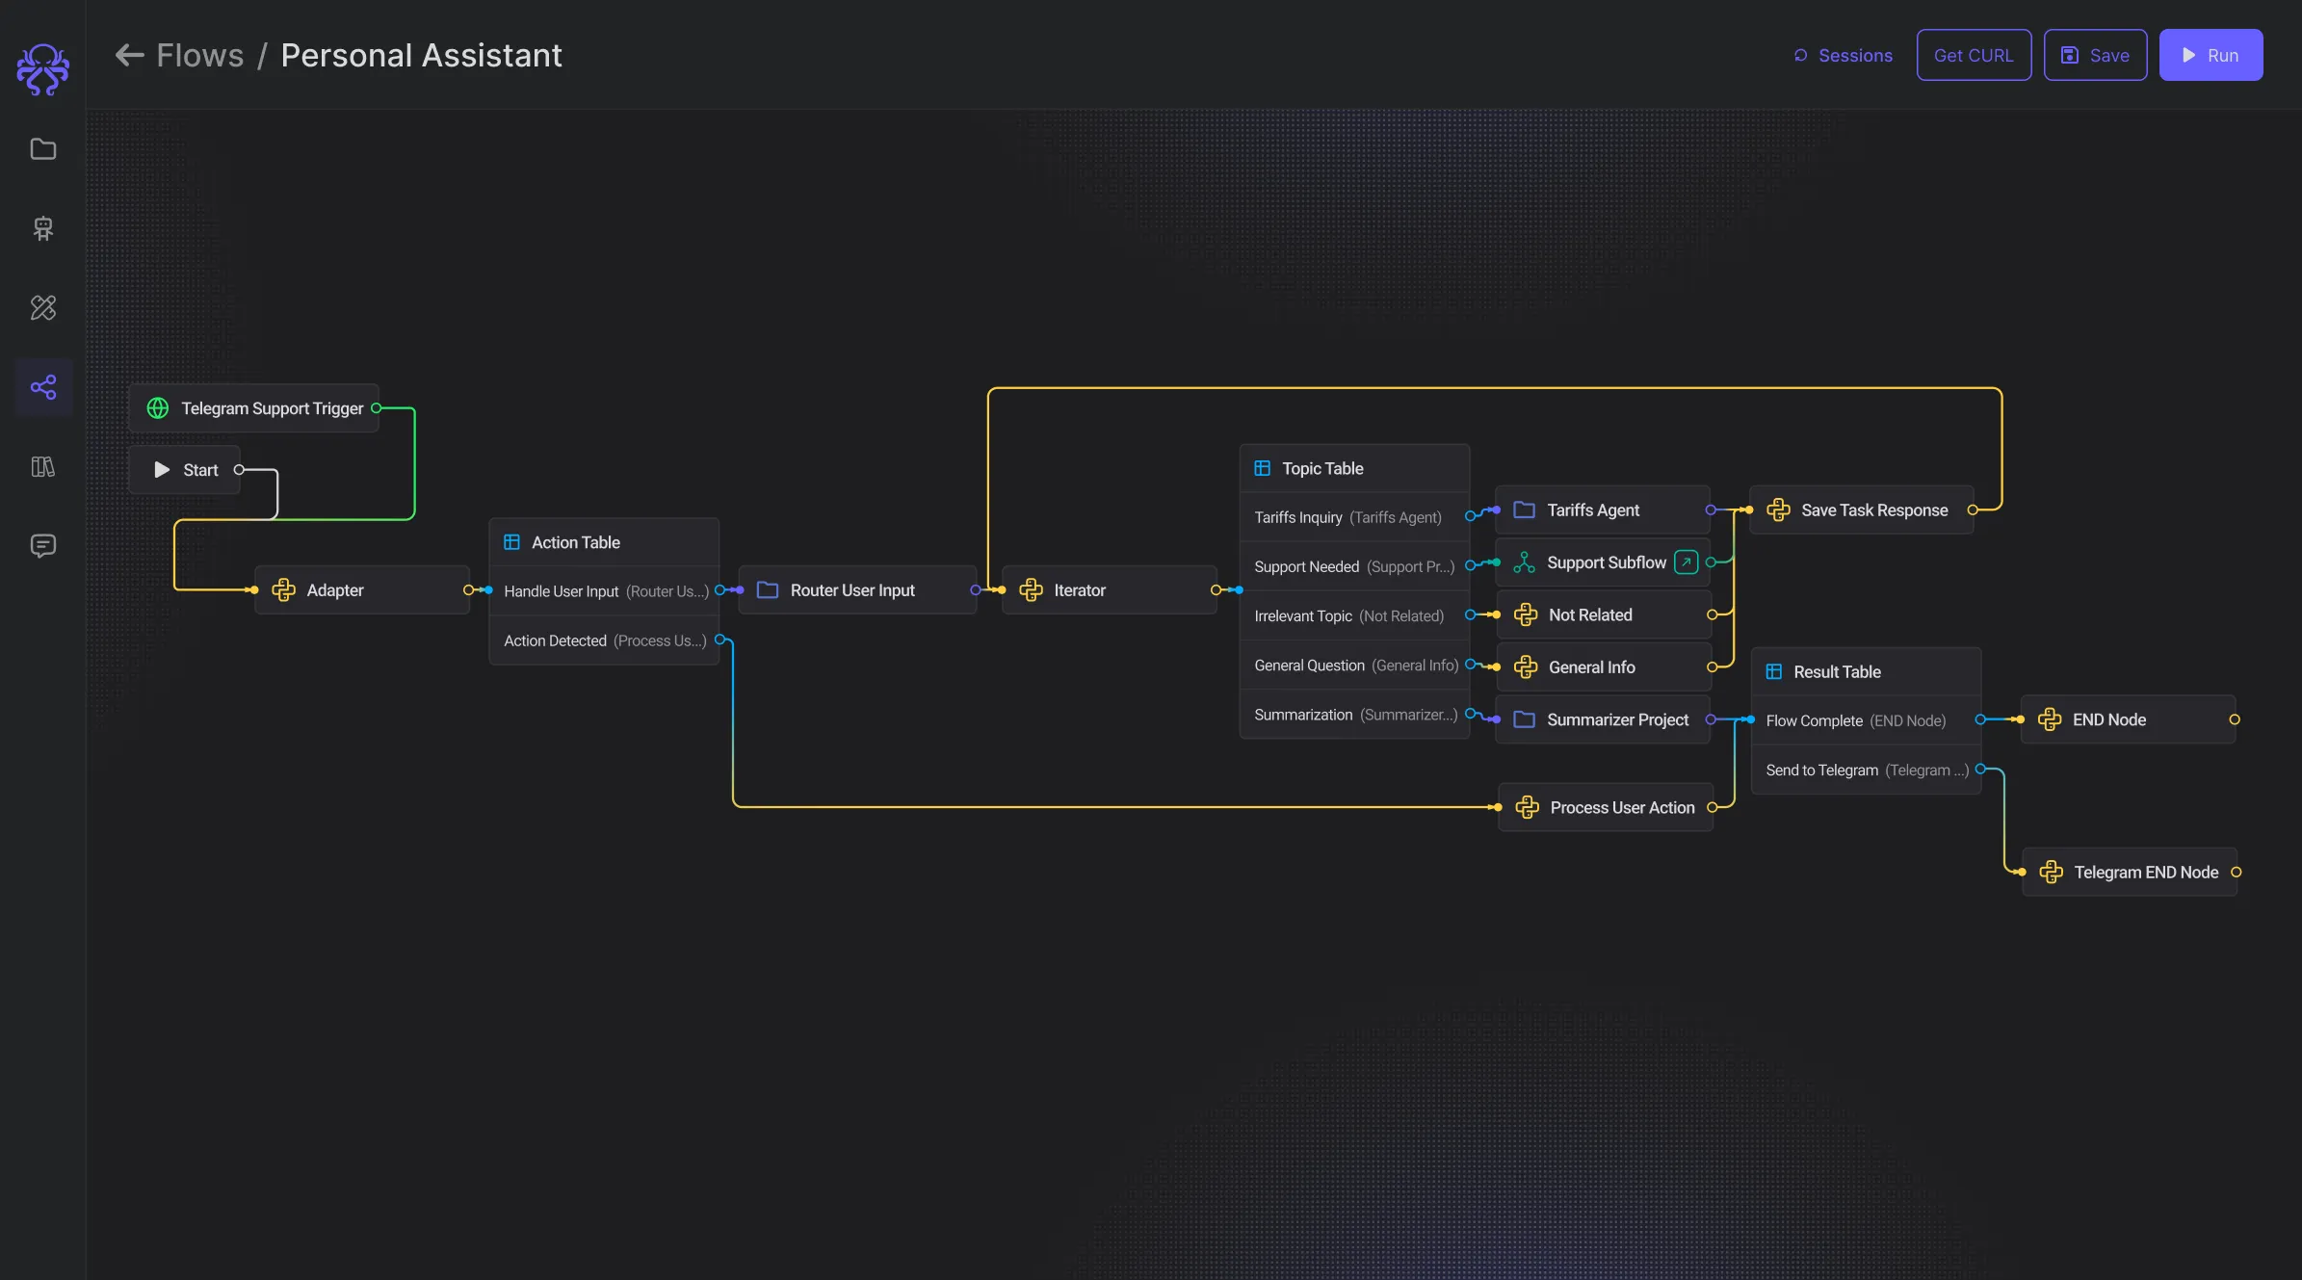This screenshot has width=2302, height=1280.
Task: Click the Adapter node Python icon
Action: point(283,590)
